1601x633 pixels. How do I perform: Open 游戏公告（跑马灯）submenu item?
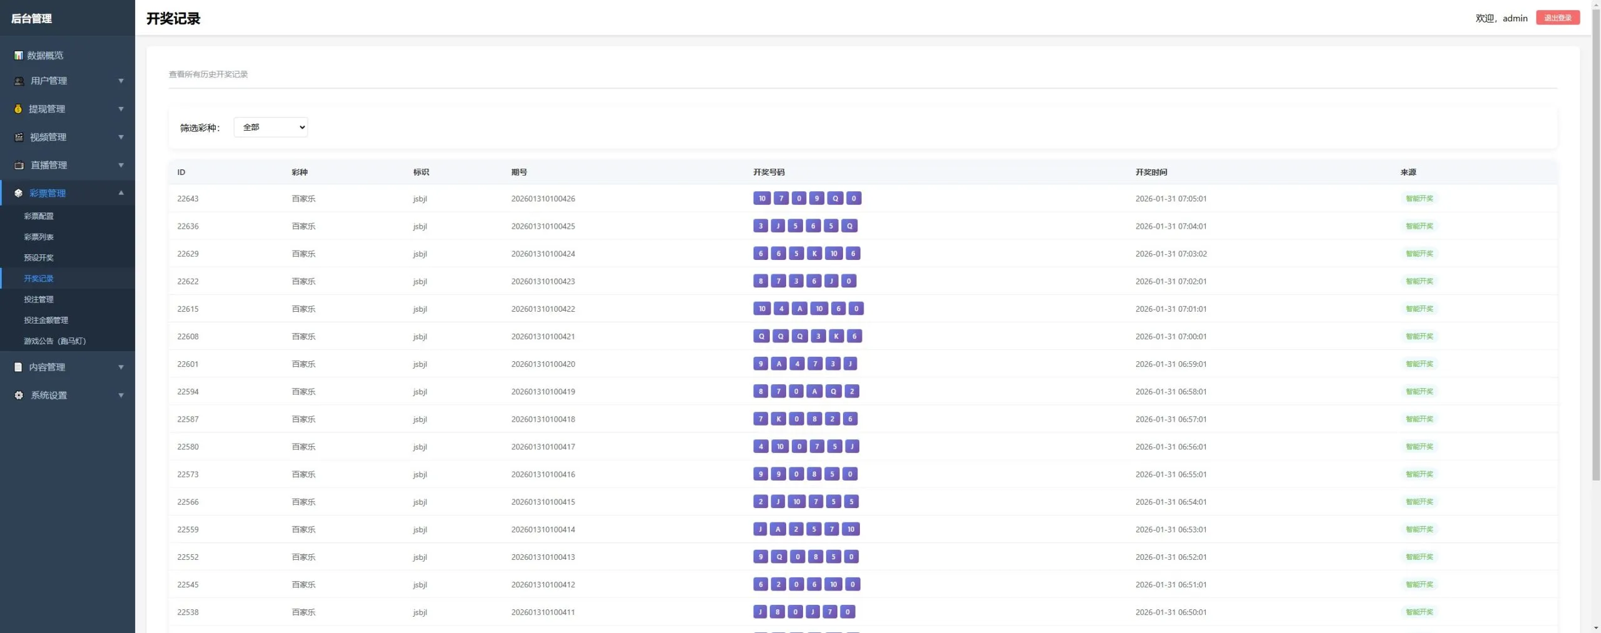click(55, 341)
